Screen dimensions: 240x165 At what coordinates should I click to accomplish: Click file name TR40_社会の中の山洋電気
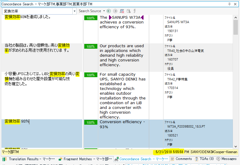point(186,51)
